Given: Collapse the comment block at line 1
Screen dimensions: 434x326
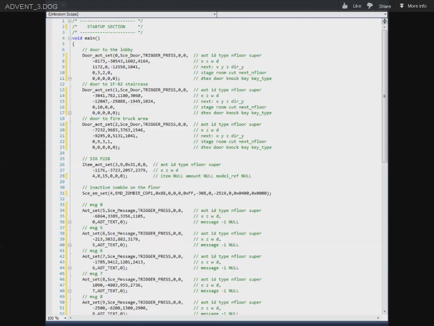Looking at the screenshot, I should pos(70,21).
